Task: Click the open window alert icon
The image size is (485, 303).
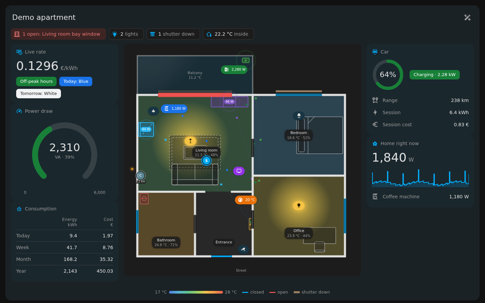Action: pos(17,34)
